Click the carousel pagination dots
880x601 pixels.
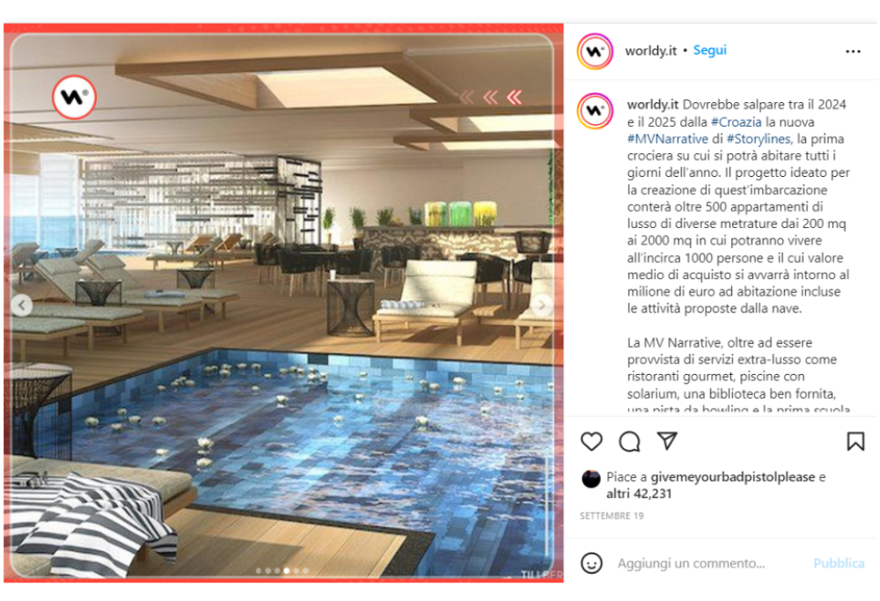coord(282,571)
